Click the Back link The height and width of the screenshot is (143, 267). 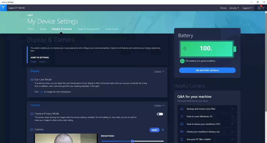tap(30, 15)
